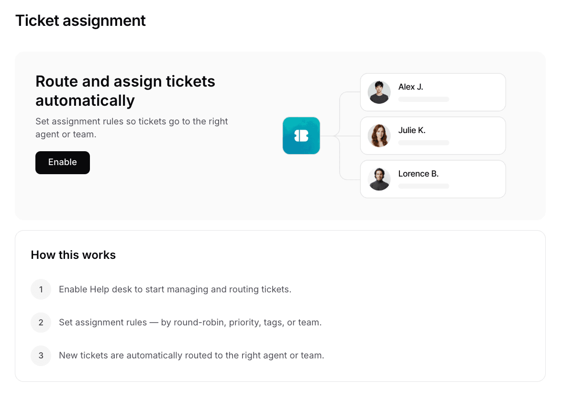
Task: Click step number 1 circle
Action: [41, 290]
